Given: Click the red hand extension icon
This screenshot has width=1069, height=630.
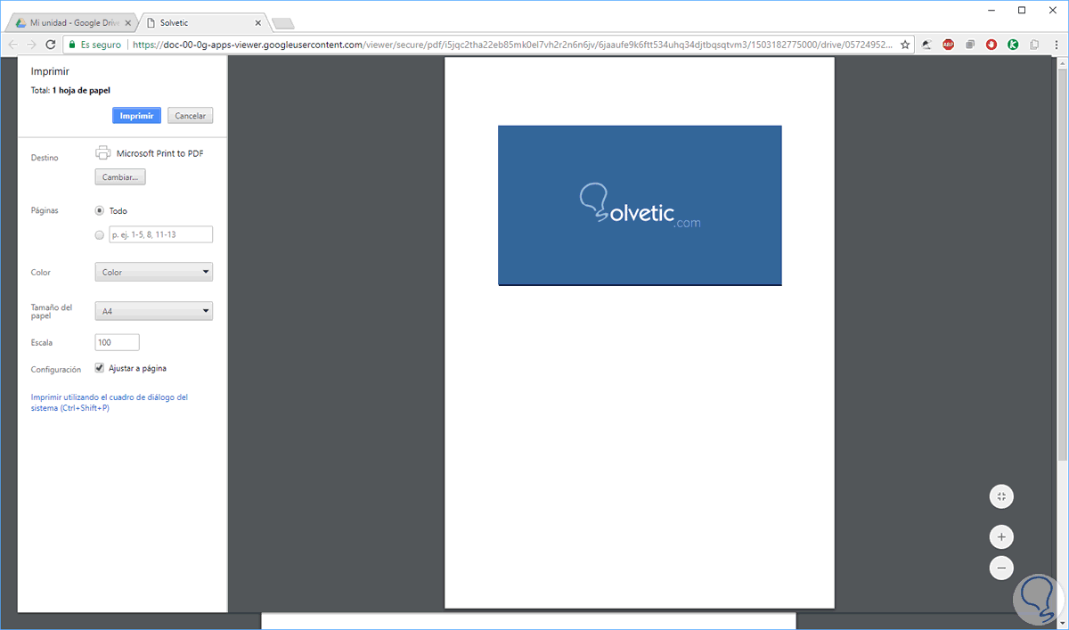Looking at the screenshot, I should pos(991,44).
